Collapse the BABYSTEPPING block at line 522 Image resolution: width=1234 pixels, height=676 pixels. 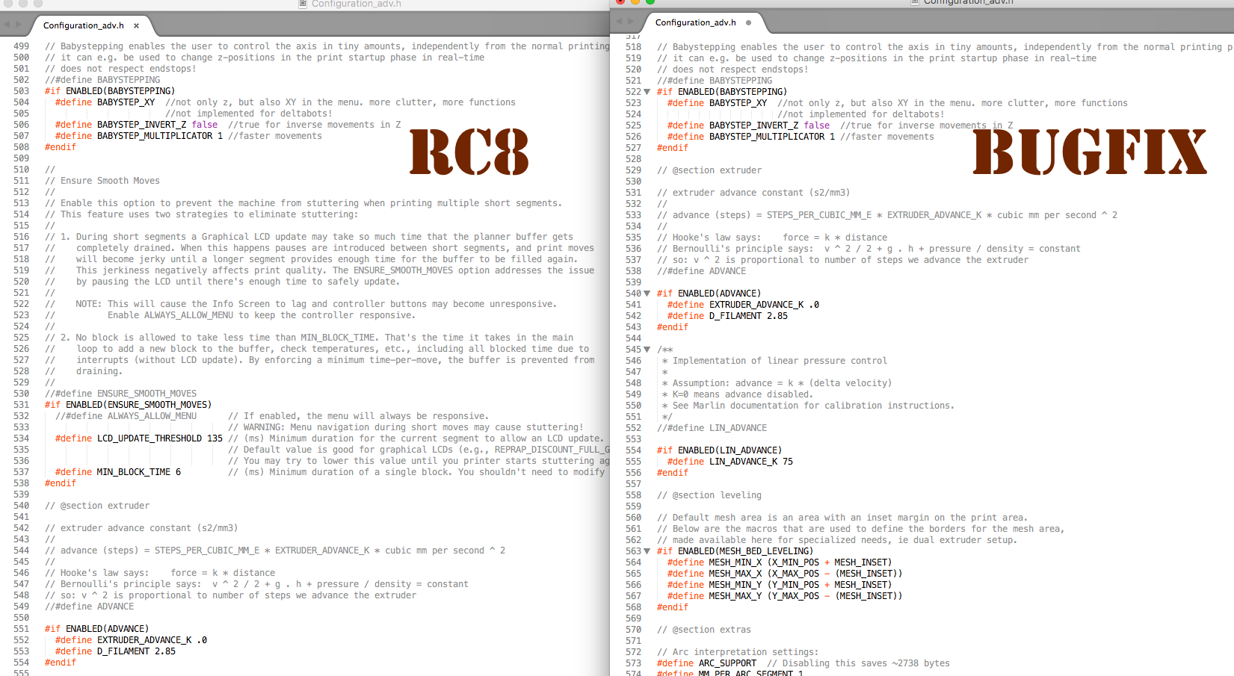647,92
